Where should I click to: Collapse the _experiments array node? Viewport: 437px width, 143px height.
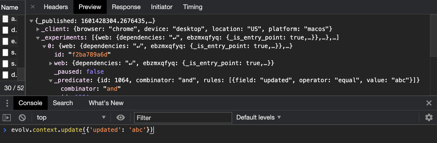38,38
